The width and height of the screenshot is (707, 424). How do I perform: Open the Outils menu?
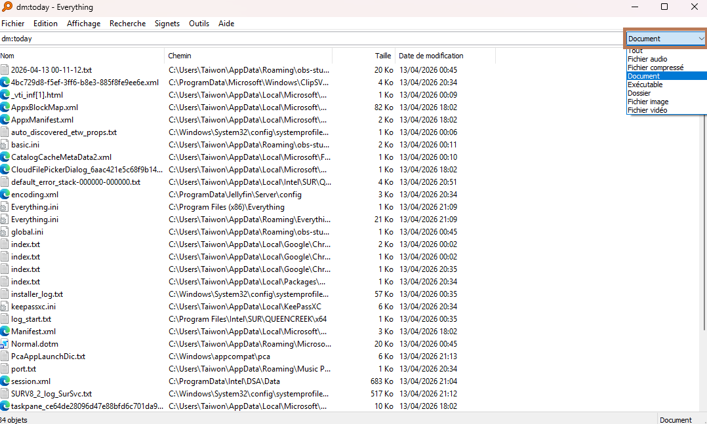(199, 24)
